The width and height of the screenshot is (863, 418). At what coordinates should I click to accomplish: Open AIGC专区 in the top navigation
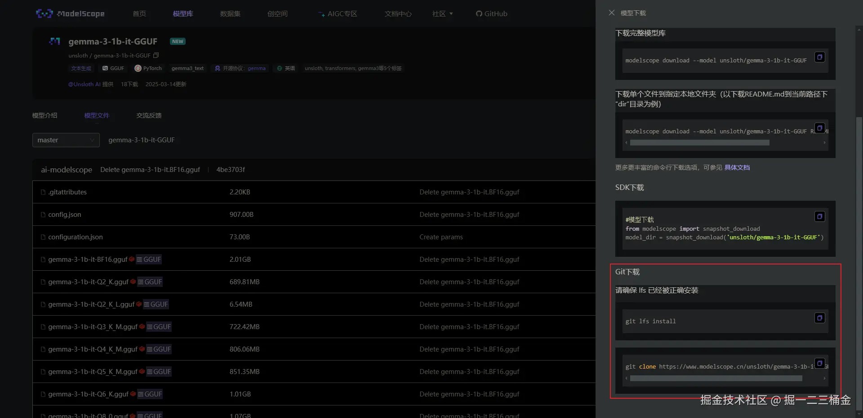pos(338,14)
